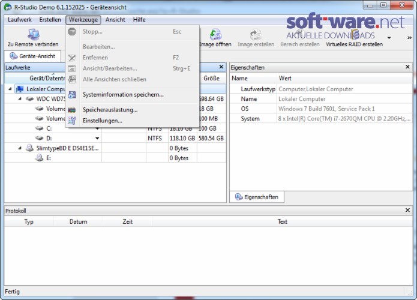
Task: Select the Eigenschaften tab at bottom
Action: click(x=257, y=197)
